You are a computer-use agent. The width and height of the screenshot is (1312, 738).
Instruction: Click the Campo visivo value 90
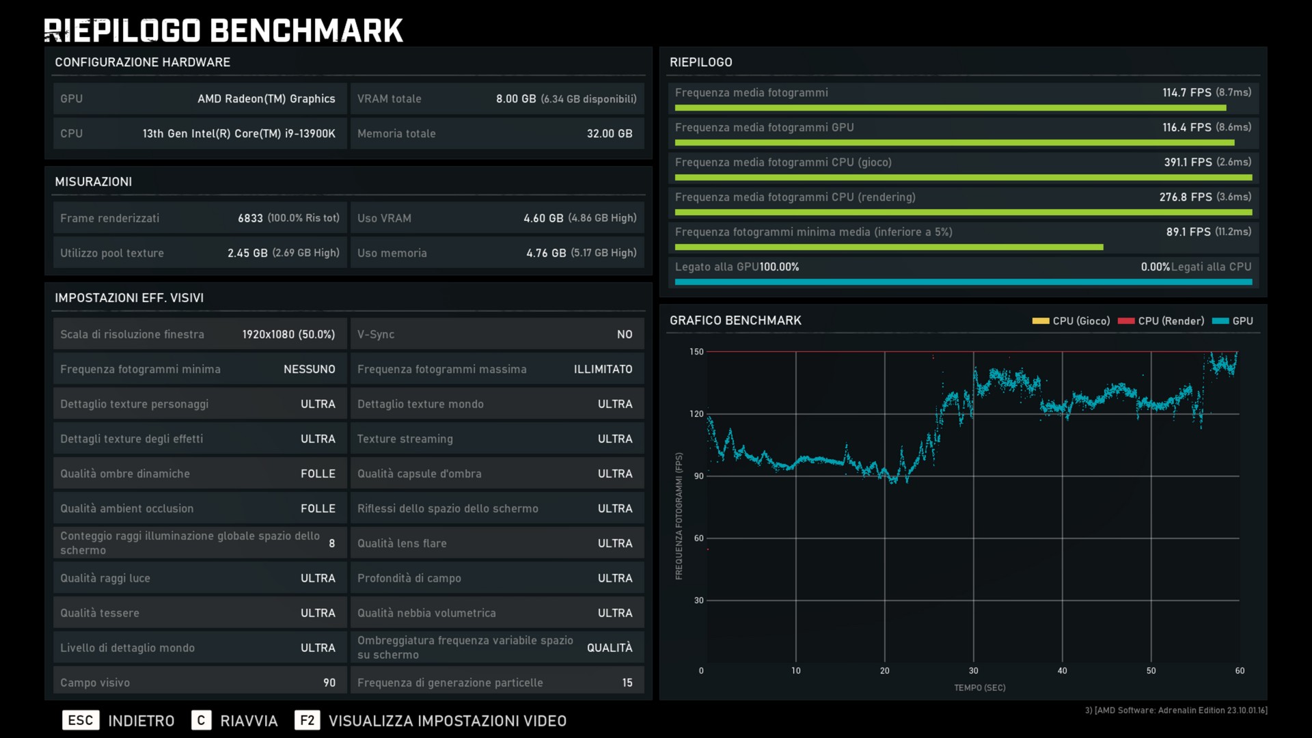tap(329, 683)
